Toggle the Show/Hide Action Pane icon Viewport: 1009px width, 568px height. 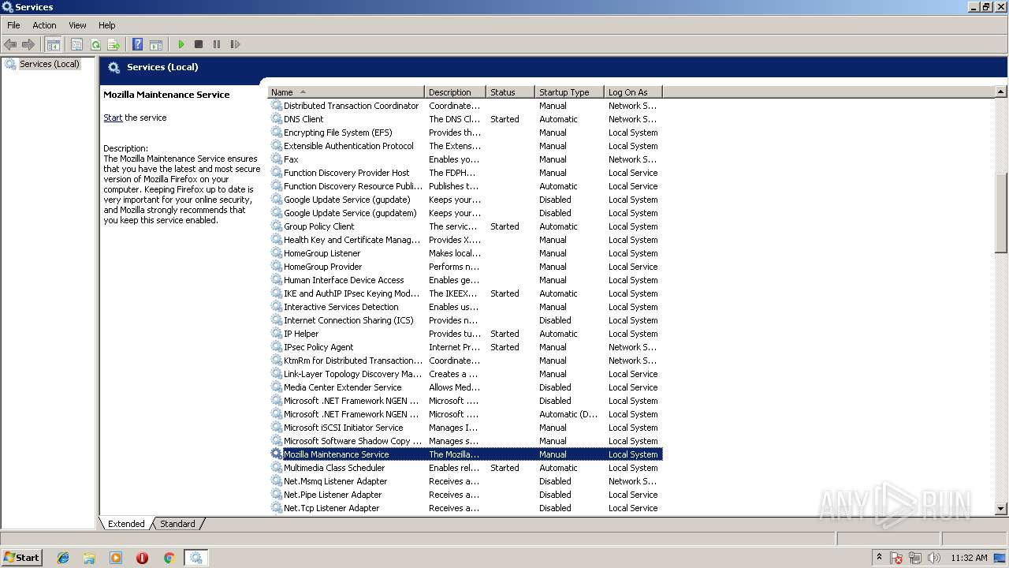coord(156,44)
